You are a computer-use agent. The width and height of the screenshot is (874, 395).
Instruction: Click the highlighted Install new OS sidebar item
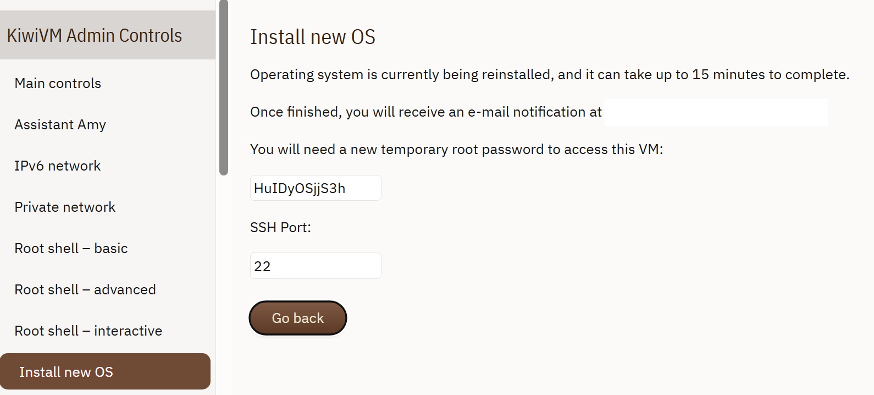tap(105, 372)
